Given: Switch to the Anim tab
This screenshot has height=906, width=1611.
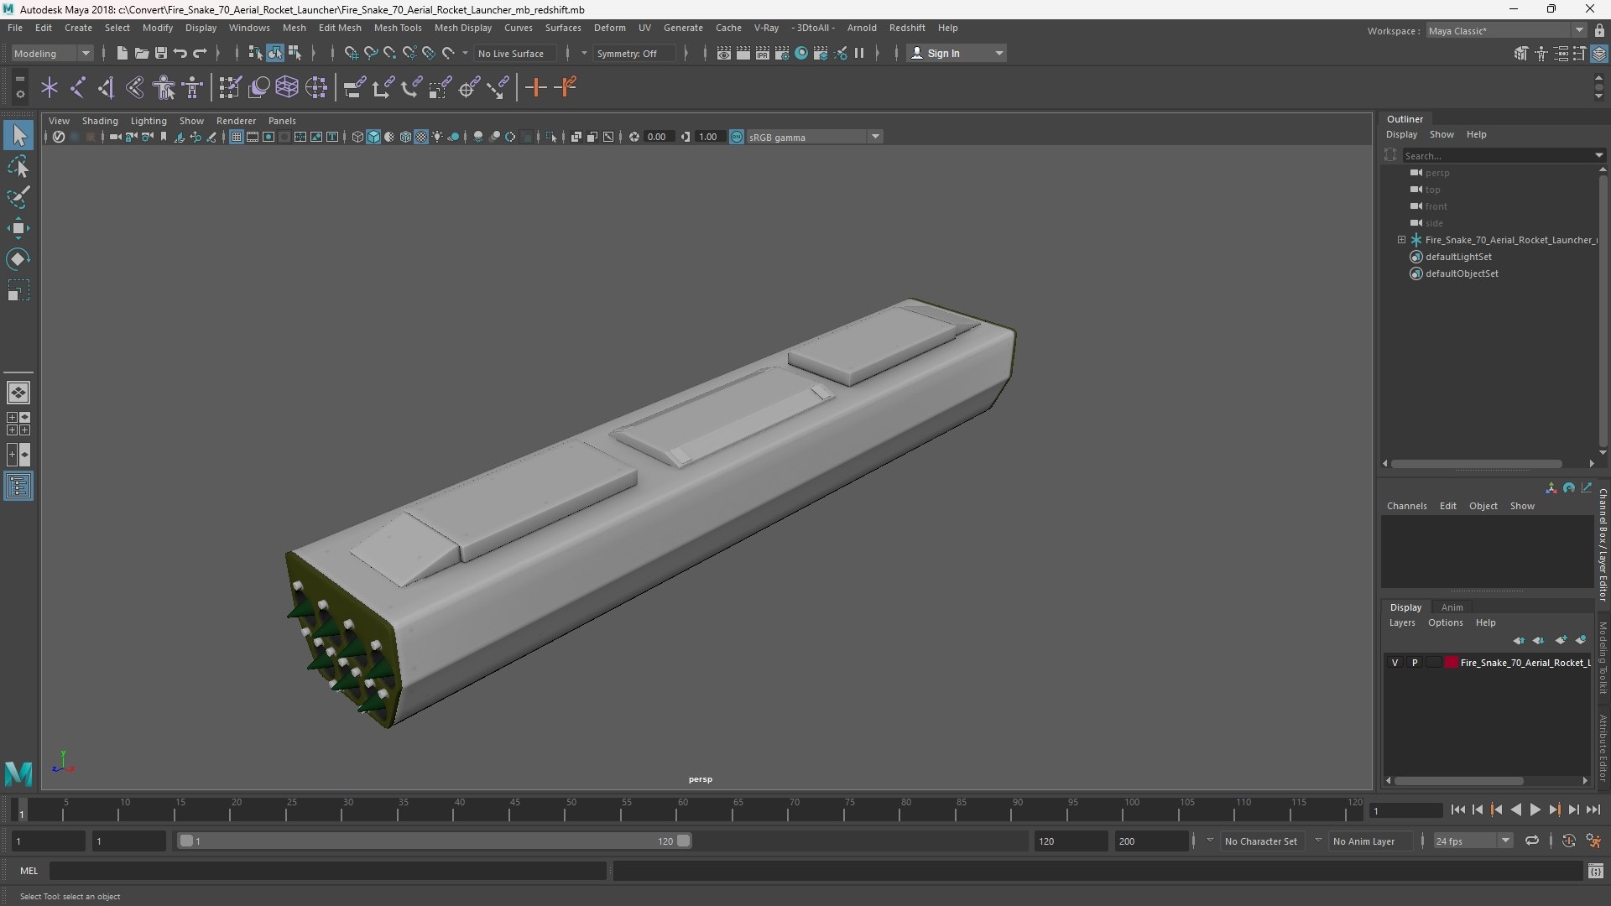Looking at the screenshot, I should point(1452,607).
